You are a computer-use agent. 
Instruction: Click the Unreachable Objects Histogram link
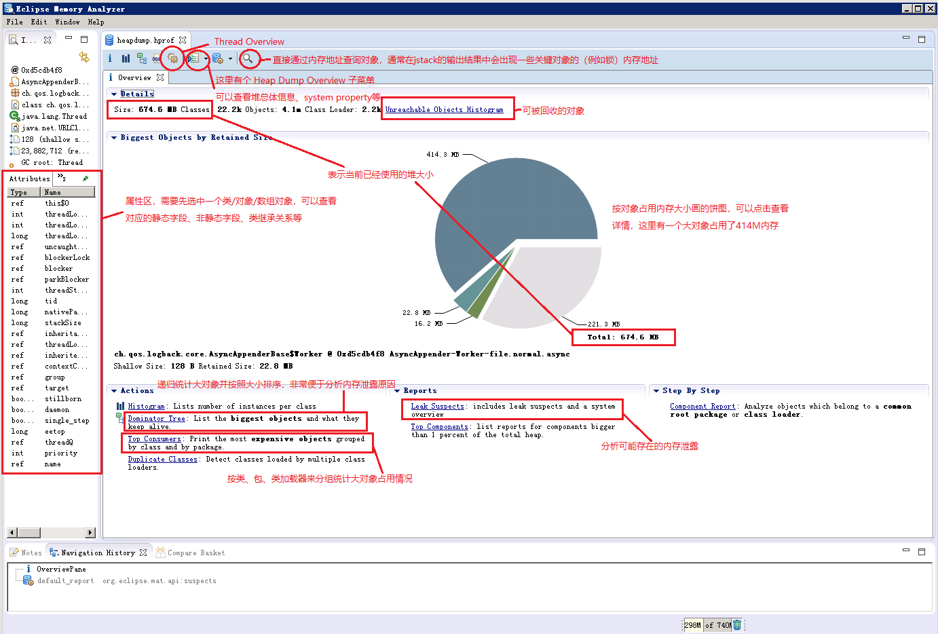tap(444, 109)
